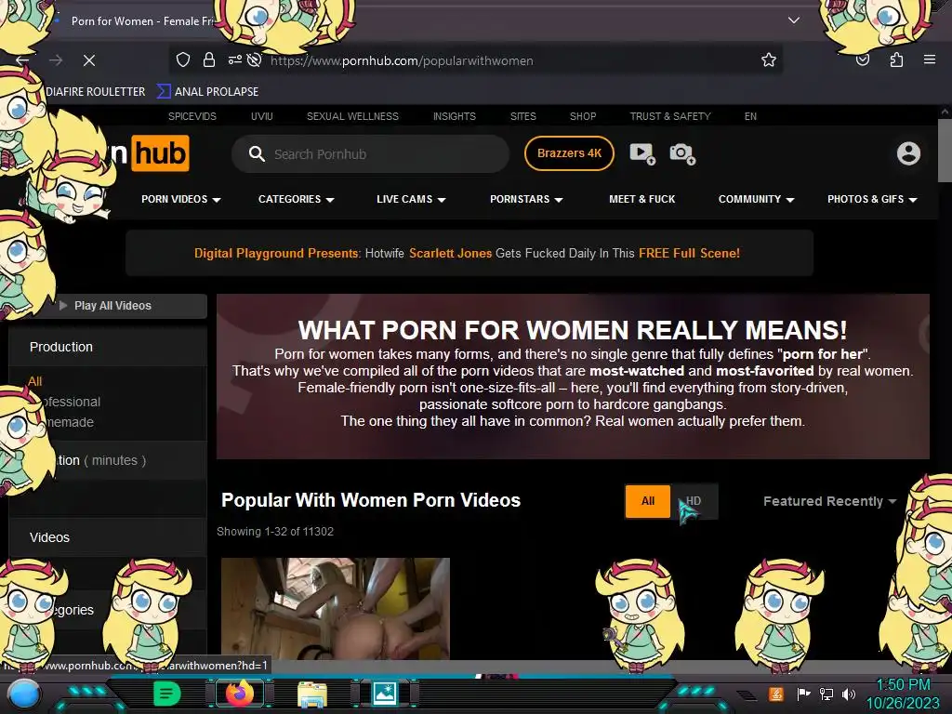The height and width of the screenshot is (714, 952).
Task: Open the Save to Pocket icon
Action: click(x=863, y=59)
